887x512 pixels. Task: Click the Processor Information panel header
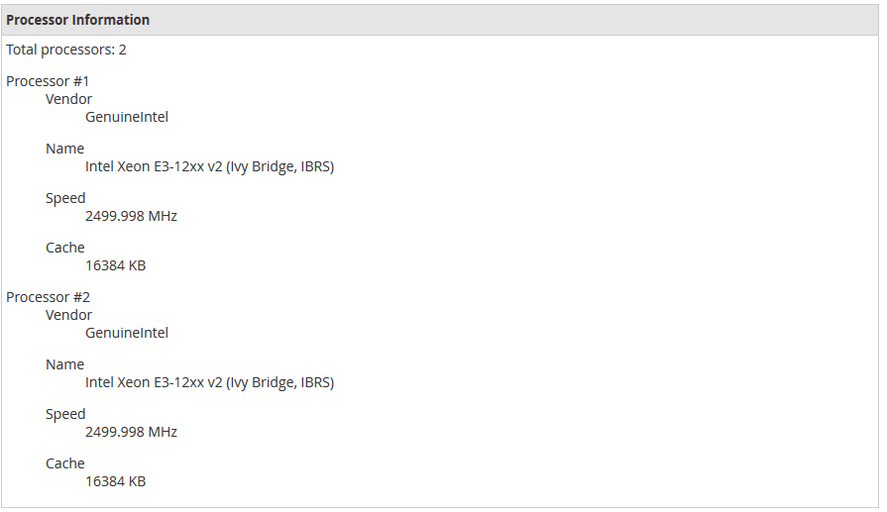(78, 20)
